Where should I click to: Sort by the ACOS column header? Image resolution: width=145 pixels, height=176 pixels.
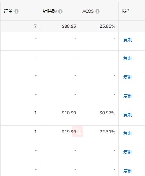[88, 11]
